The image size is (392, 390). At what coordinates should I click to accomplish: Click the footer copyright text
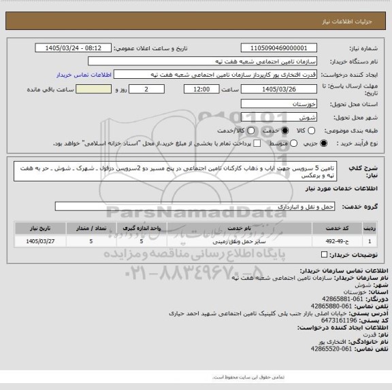pos(248,377)
